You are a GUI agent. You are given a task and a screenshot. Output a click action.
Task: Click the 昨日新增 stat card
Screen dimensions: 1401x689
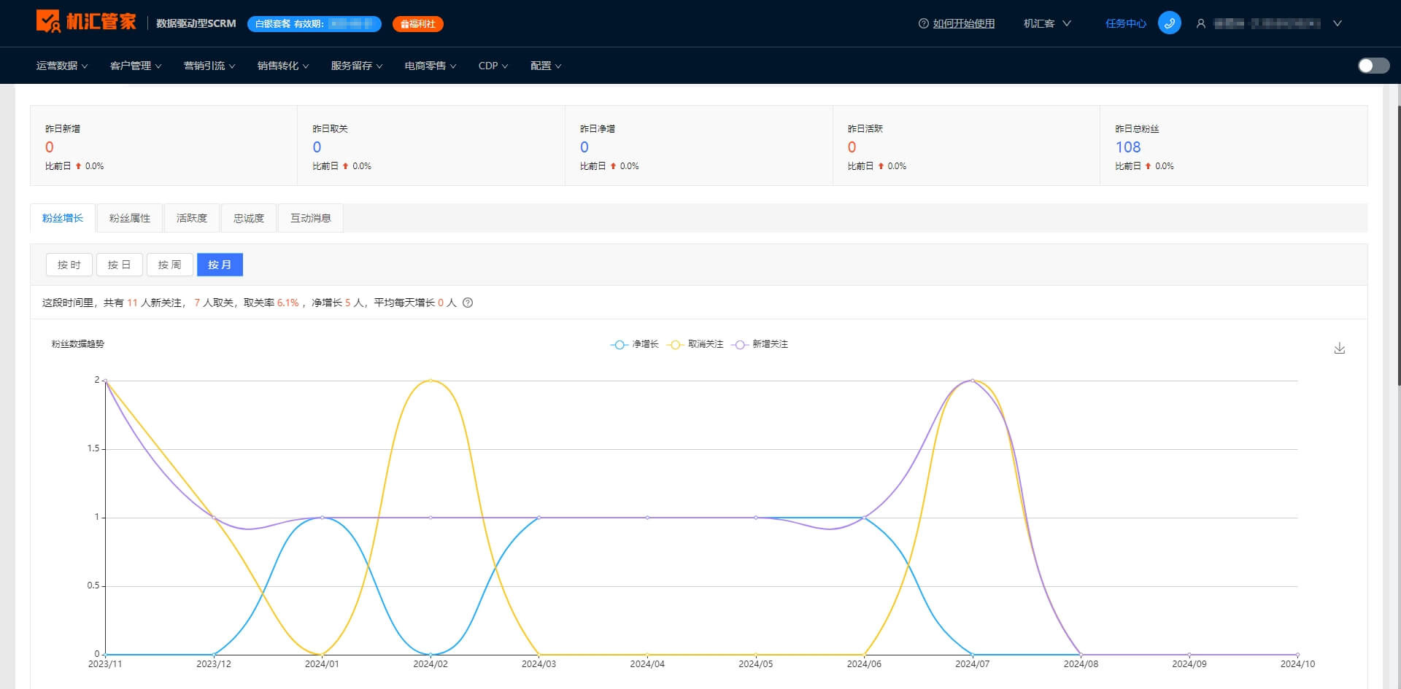coord(163,146)
